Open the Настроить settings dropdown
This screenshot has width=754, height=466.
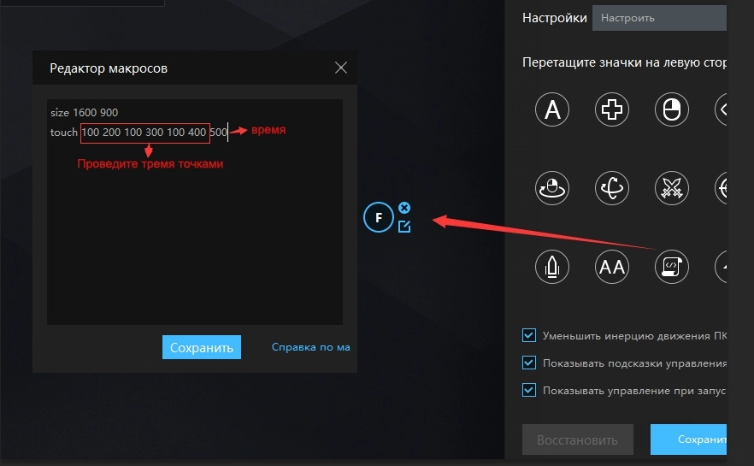658,17
